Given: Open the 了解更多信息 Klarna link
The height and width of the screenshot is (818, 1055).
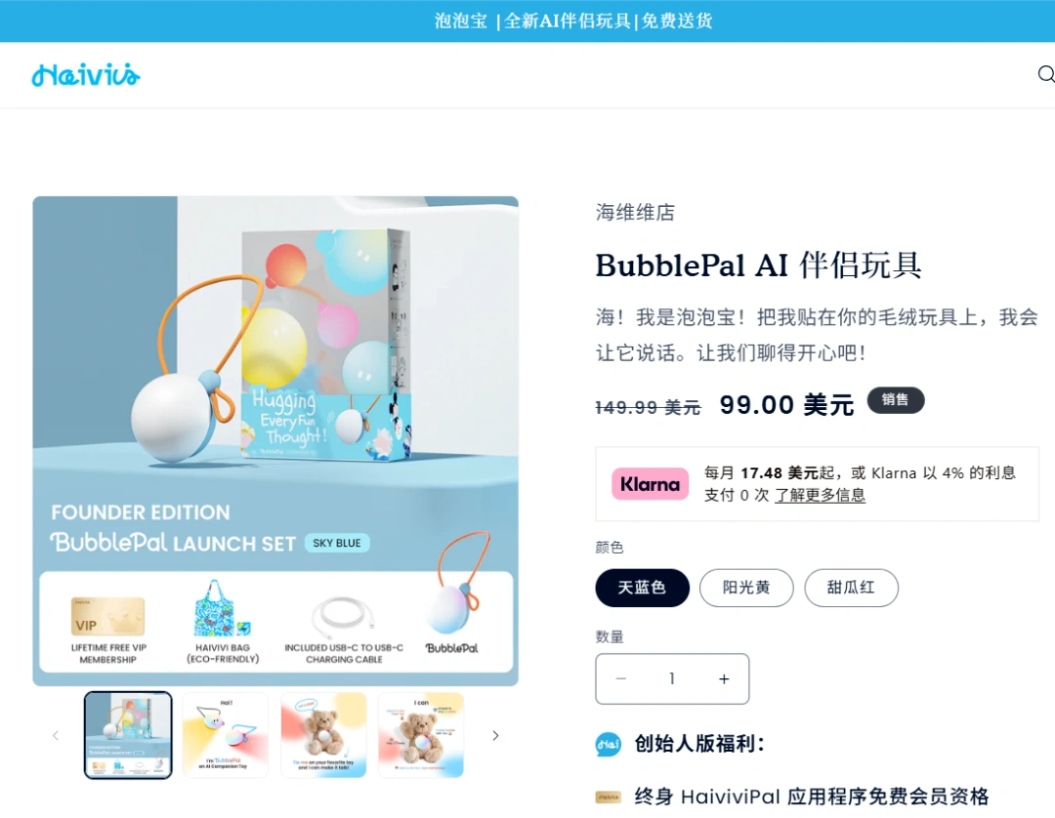Looking at the screenshot, I should coord(820,495).
